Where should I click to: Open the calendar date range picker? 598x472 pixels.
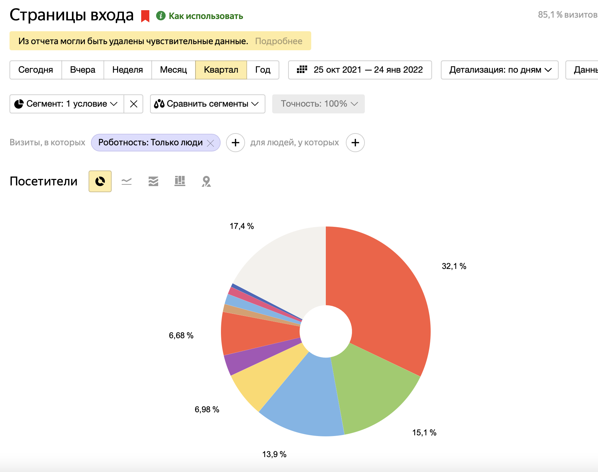tap(360, 70)
